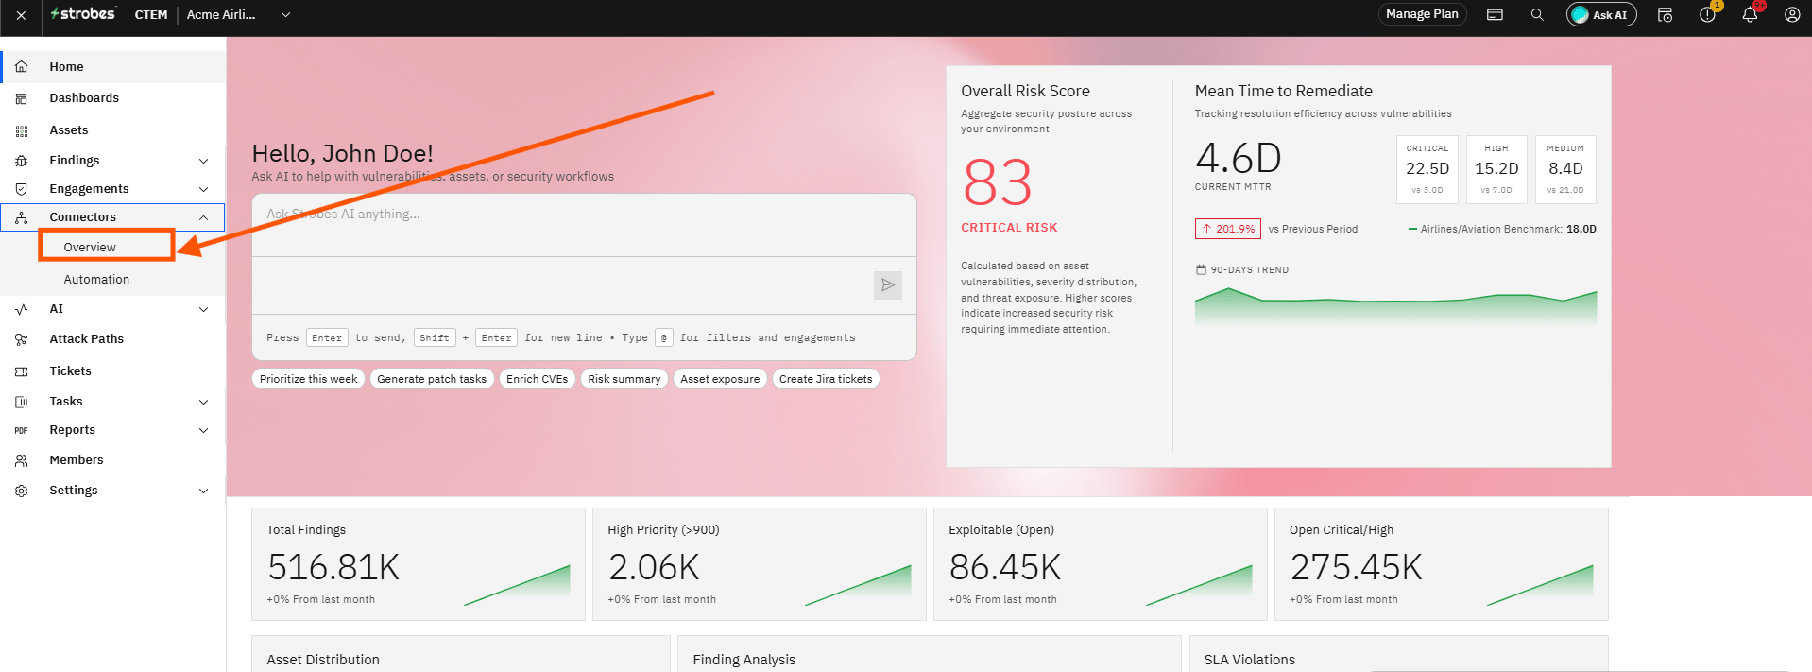The image size is (1812, 672).
Task: Click the AI sparkle icon in sidebar
Action: coord(22,309)
